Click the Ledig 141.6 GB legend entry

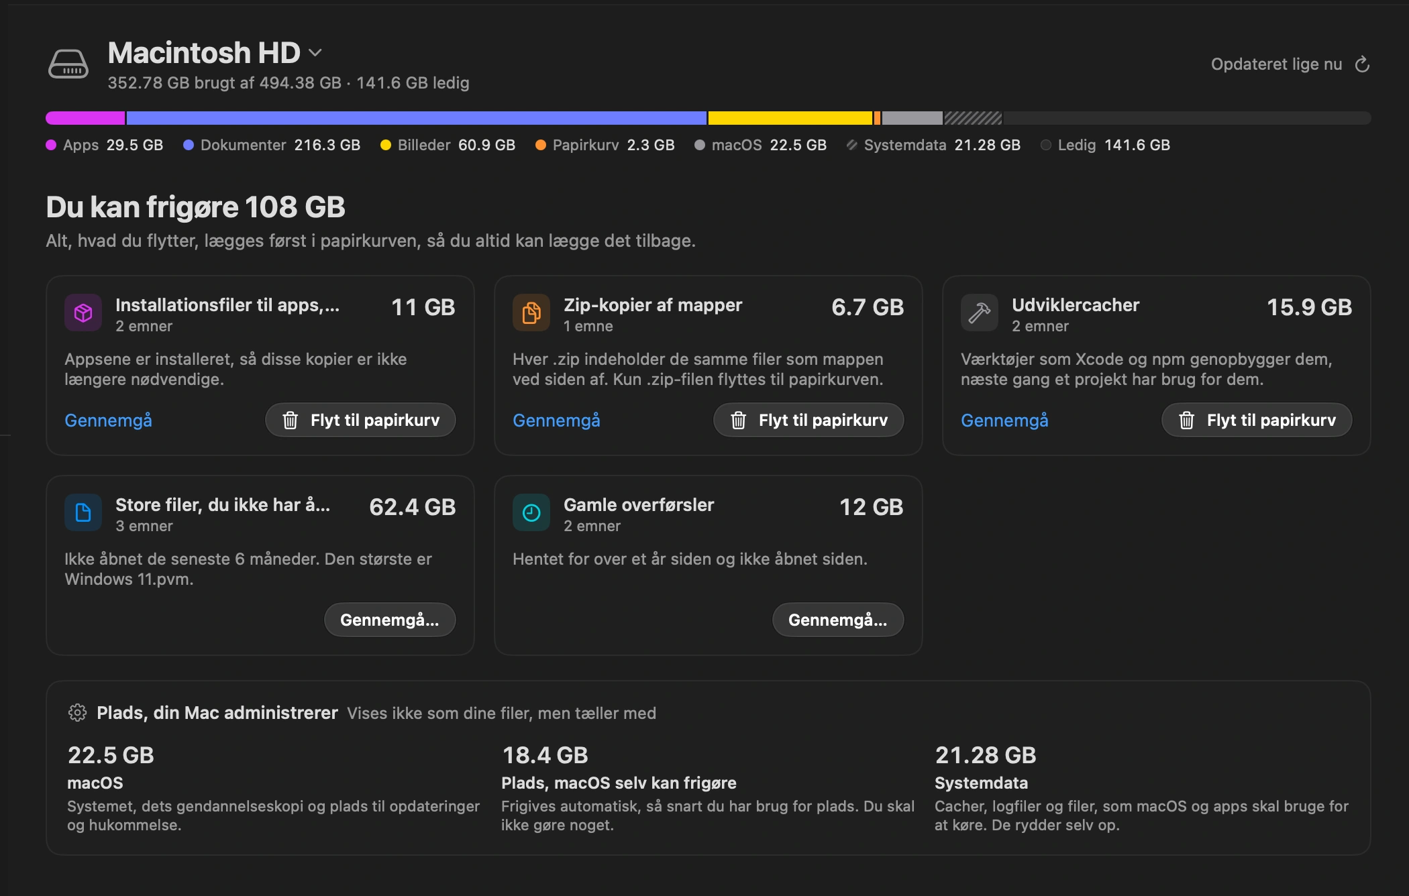(x=1105, y=145)
